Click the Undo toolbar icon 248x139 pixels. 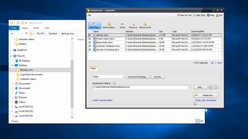tap(122, 25)
